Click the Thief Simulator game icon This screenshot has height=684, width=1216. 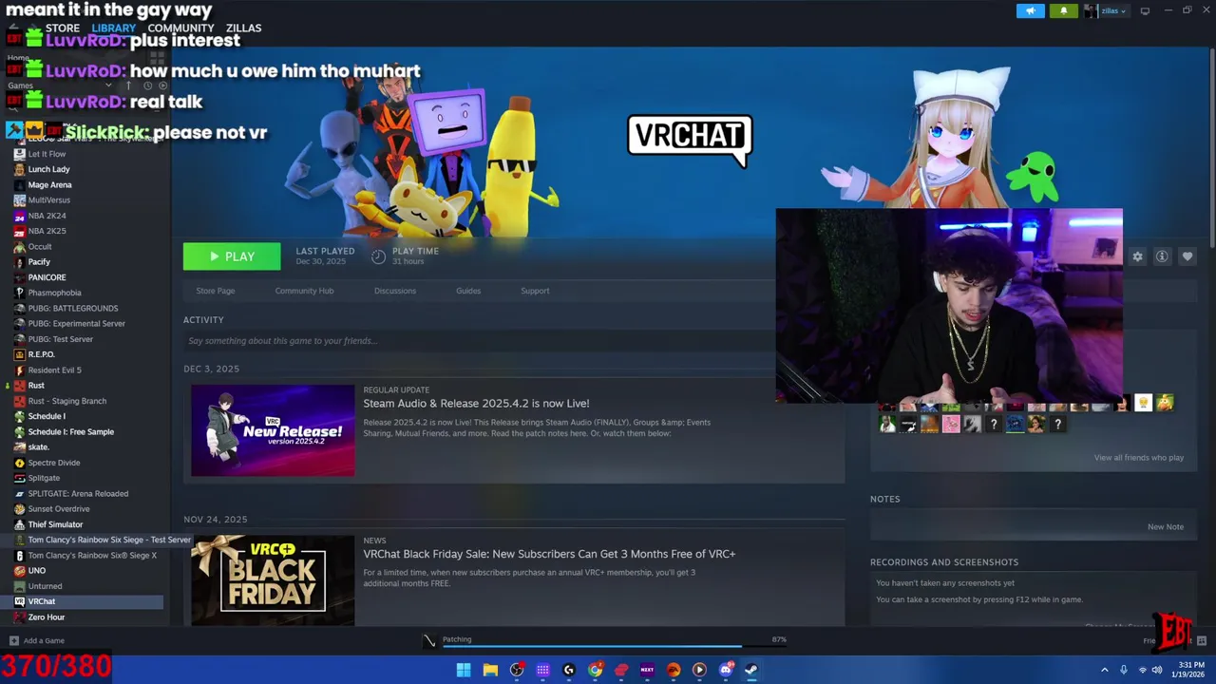click(19, 524)
